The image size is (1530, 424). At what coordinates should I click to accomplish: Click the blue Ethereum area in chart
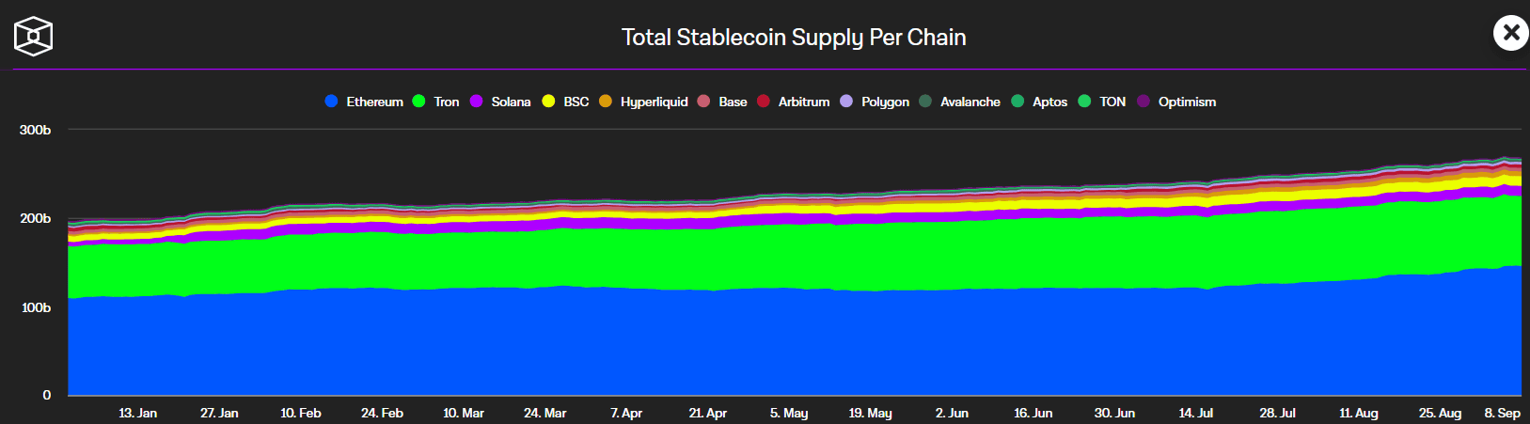click(752, 348)
